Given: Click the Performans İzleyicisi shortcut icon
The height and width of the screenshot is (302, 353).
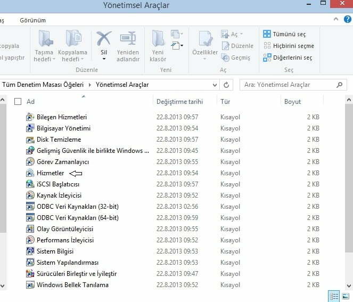Looking at the screenshot, I should tap(30, 240).
